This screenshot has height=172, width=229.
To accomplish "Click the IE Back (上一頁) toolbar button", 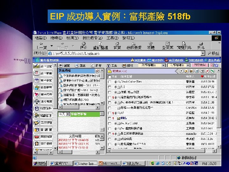I will pos(42,46).
